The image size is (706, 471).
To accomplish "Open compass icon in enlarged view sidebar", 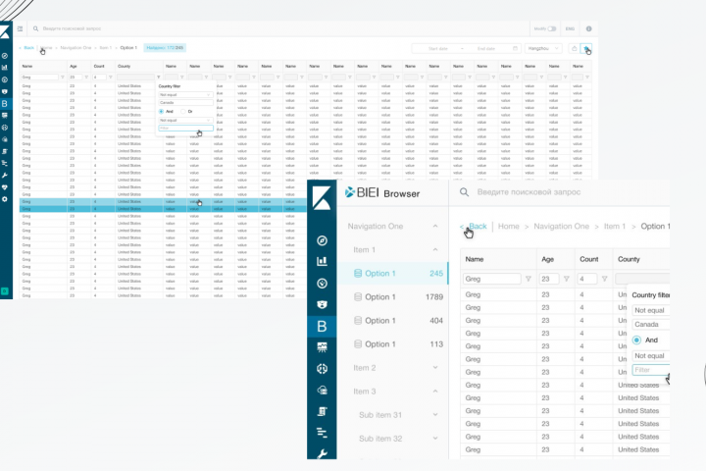I will (322, 240).
